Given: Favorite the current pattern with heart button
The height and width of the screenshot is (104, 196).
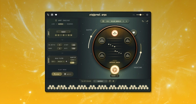Looking at the screenshot, I should (134, 33).
